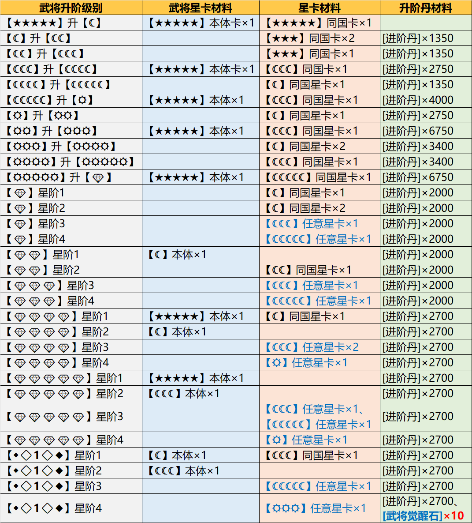Select the 【★★★】同国卡×1 cell

[320, 53]
